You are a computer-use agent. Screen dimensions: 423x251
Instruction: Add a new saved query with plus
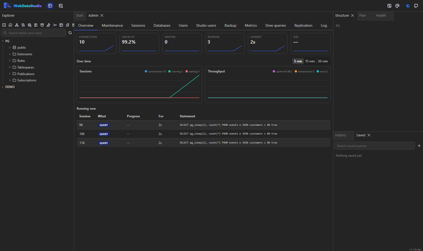[x=419, y=146]
